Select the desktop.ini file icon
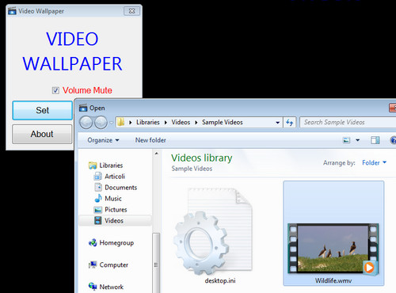 pyautogui.click(x=213, y=232)
